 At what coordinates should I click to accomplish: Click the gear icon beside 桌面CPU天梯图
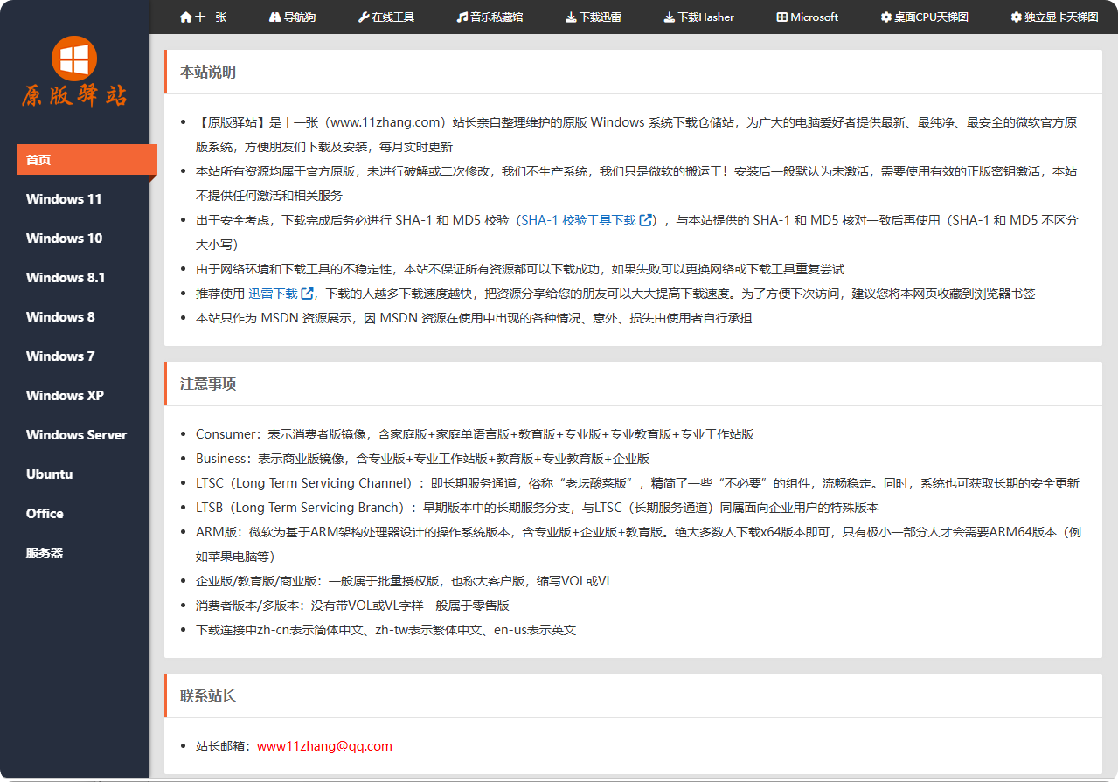click(886, 17)
